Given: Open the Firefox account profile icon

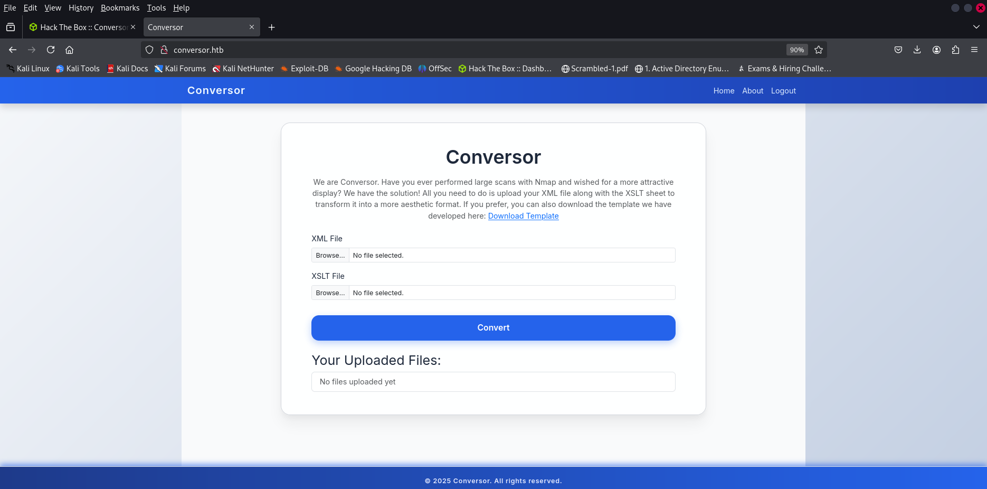Looking at the screenshot, I should 936,50.
